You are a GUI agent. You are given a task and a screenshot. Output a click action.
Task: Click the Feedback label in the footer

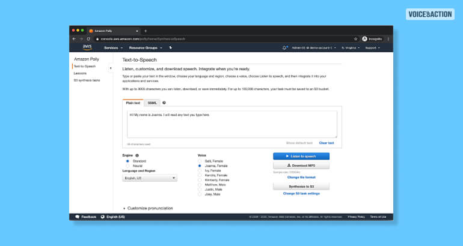coord(88,217)
